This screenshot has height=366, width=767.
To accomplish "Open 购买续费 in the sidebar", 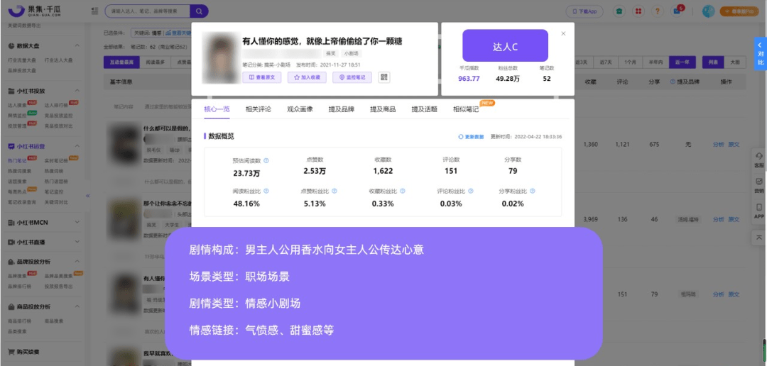I will 28,352.
